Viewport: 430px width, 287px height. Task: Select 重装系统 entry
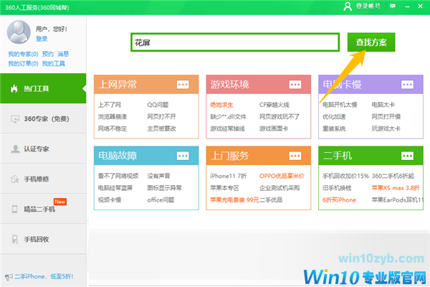click(x=334, y=128)
